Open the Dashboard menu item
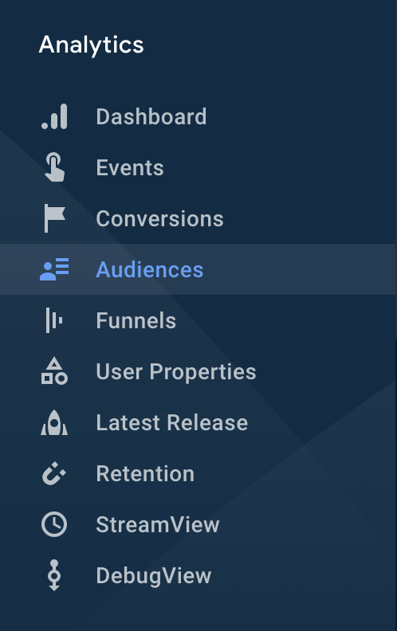This screenshot has height=631, width=397. (x=151, y=116)
